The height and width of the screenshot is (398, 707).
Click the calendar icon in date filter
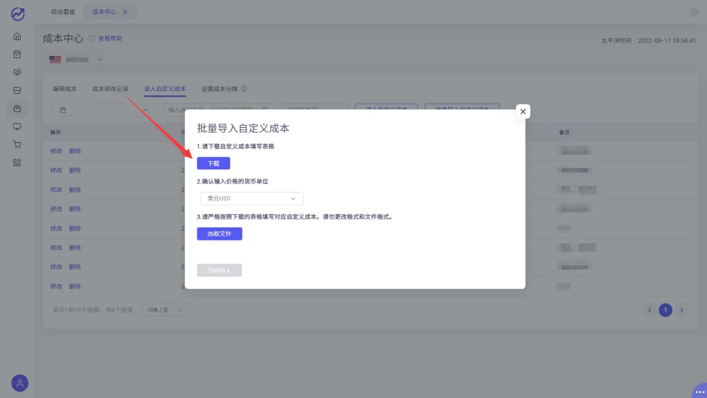pos(63,110)
